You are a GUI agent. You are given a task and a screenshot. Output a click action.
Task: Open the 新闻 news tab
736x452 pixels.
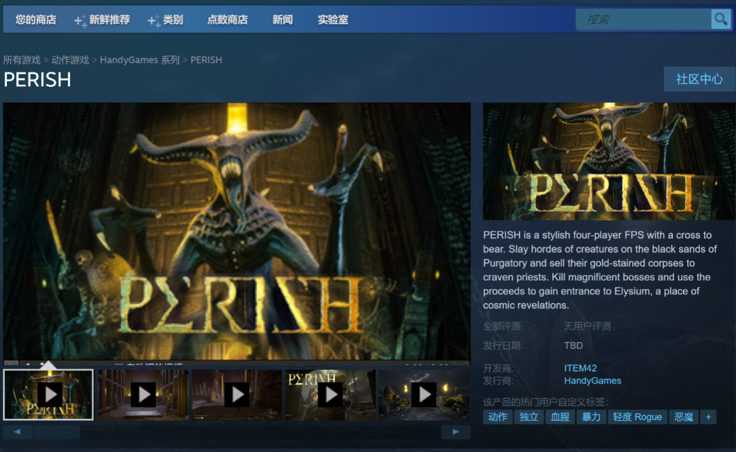(282, 20)
